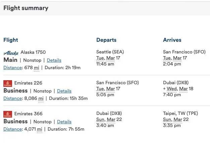Open Details for Emirates 226 flight

tap(64, 91)
